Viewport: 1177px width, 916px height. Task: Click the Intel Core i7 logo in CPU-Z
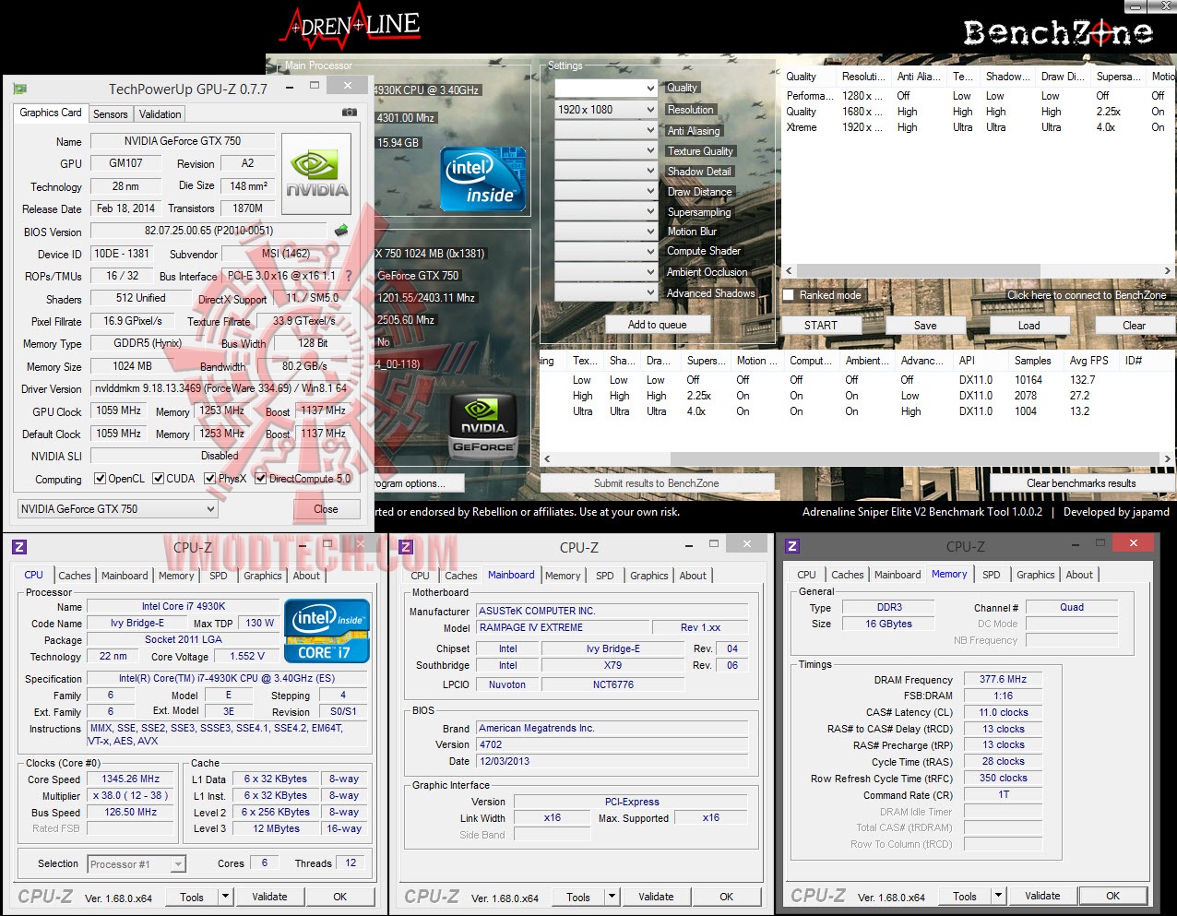click(x=327, y=631)
